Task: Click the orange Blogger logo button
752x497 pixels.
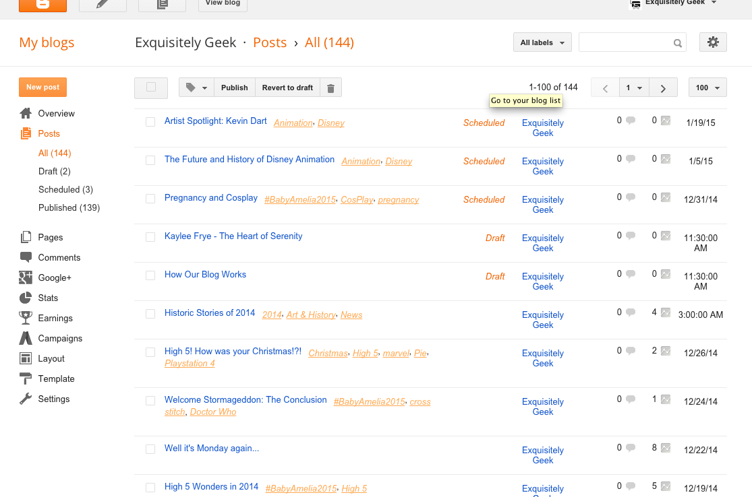Action: (x=42, y=5)
